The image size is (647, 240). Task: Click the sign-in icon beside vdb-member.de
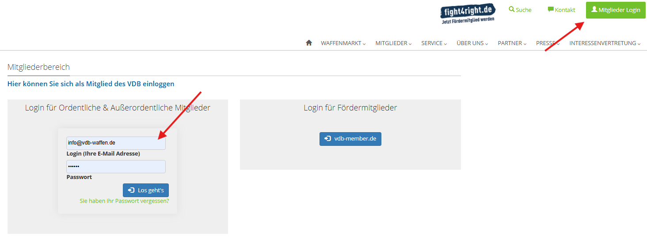327,138
